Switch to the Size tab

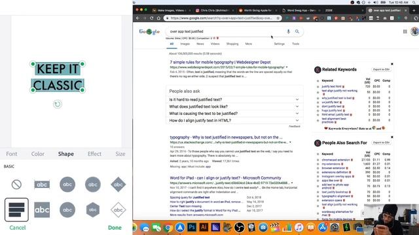pyautogui.click(x=120, y=154)
